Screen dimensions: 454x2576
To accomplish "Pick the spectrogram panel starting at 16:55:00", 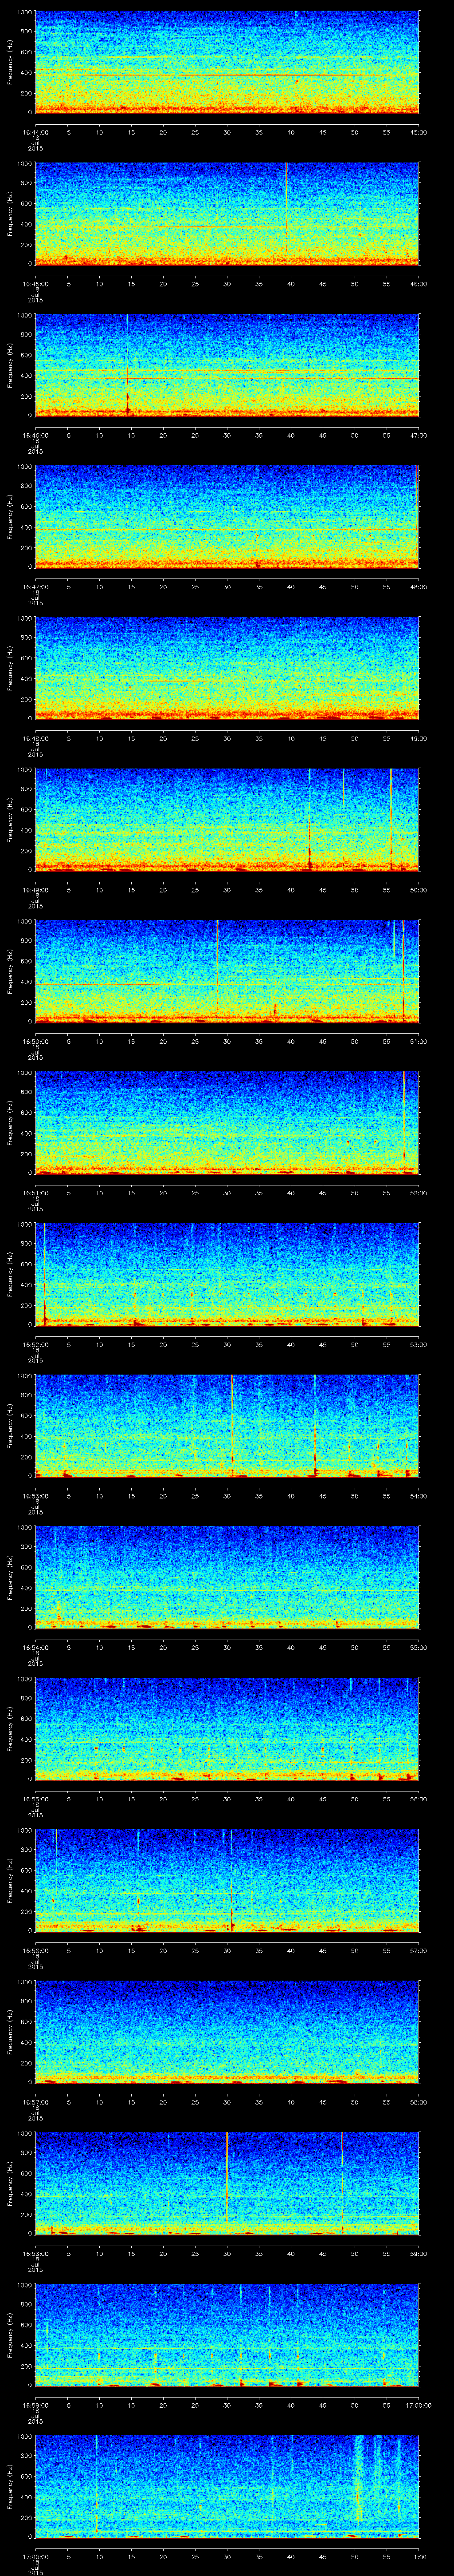I will pos(227,1728).
